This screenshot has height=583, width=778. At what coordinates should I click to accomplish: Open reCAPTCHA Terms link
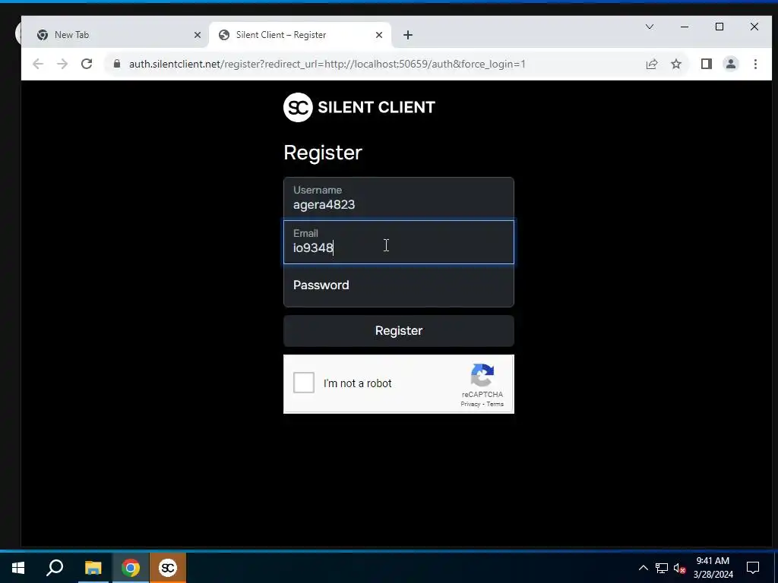tap(495, 404)
